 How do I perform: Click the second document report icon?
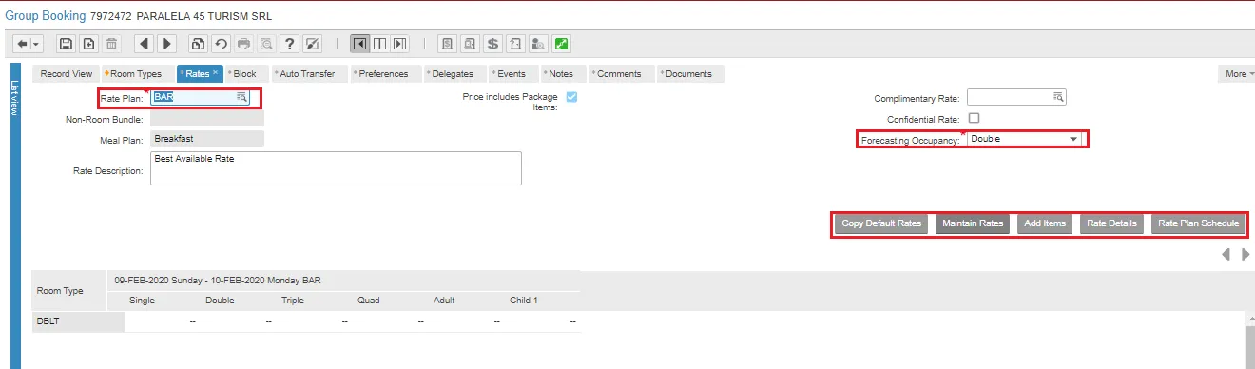[470, 44]
